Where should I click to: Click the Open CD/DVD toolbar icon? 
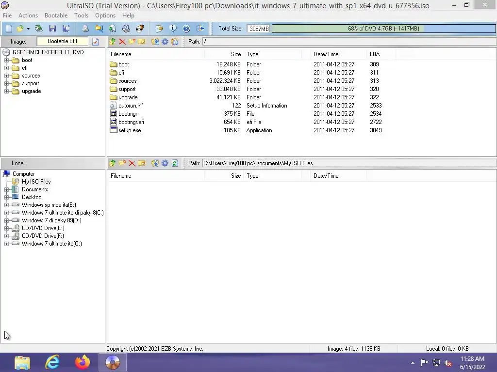39,29
